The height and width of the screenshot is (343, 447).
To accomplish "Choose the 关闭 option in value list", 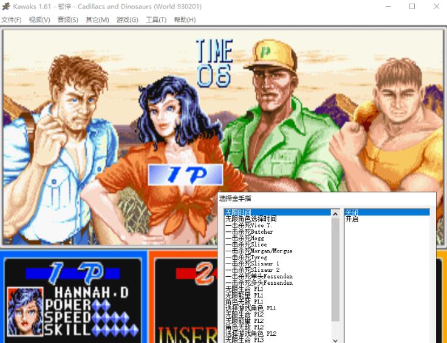I will tap(387, 212).
